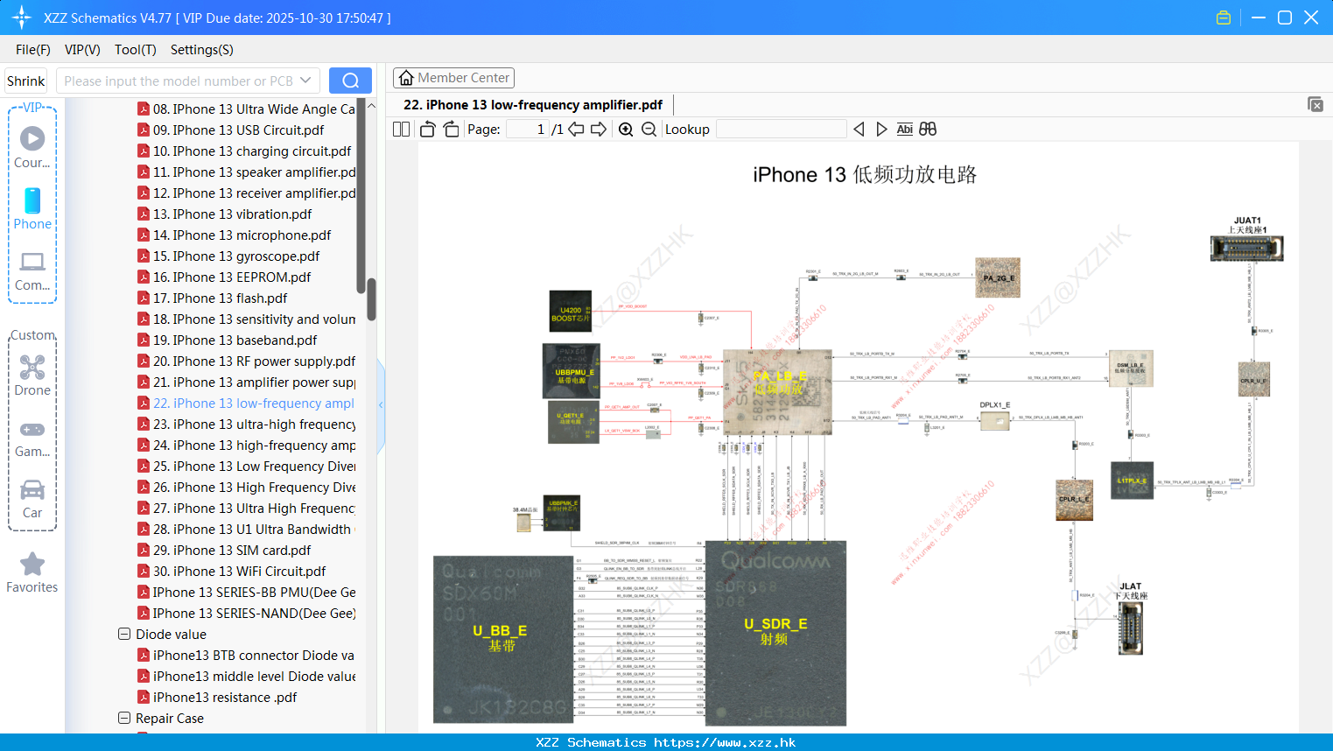
Task: Open 10. IPhone 13 charging circuit.pdf
Action: pos(244,151)
